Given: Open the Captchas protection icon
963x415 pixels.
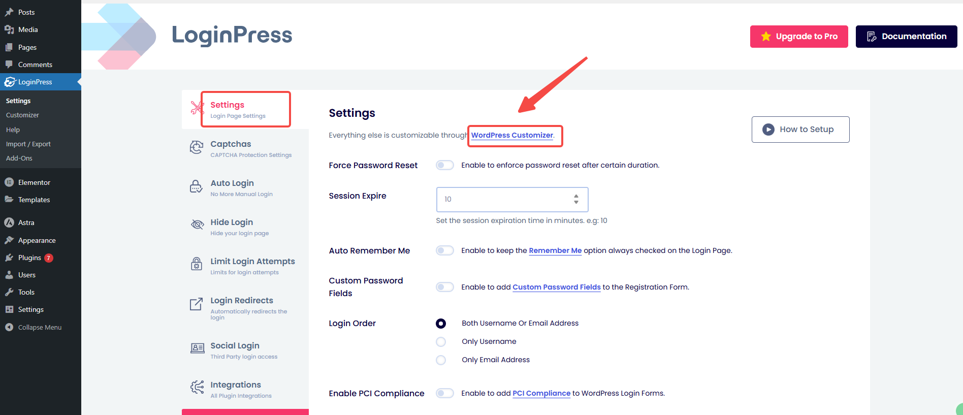Looking at the screenshot, I should [197, 147].
